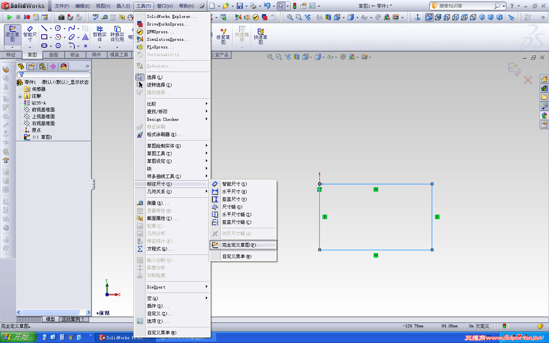Viewport: 549px width, 343px height.
Task: Select the Line sketch tool
Action: [44, 29]
